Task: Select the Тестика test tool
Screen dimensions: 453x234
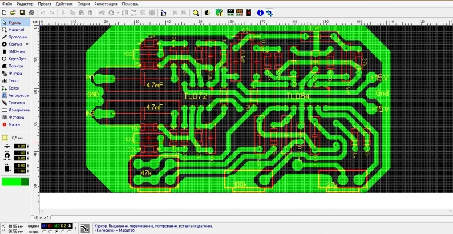Action: [15, 103]
